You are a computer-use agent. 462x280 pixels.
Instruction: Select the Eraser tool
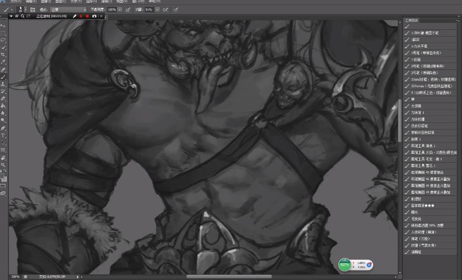click(3, 99)
